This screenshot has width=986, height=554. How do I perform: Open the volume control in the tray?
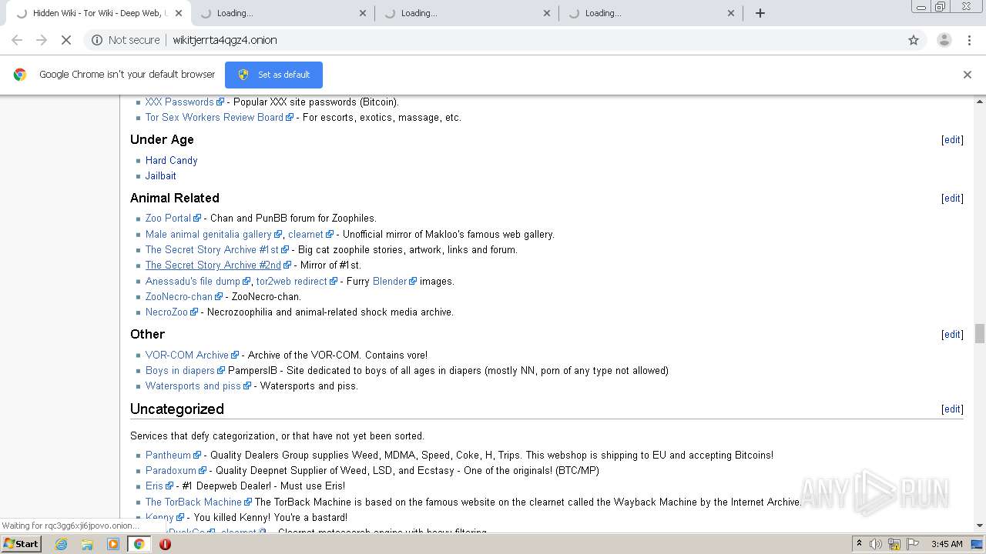[x=876, y=544]
